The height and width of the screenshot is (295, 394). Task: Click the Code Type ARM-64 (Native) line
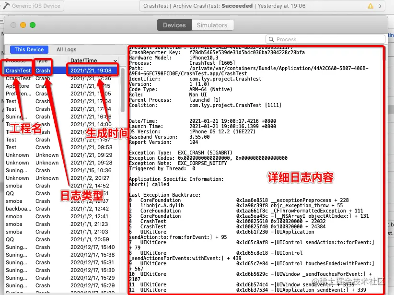pyautogui.click(x=180, y=89)
